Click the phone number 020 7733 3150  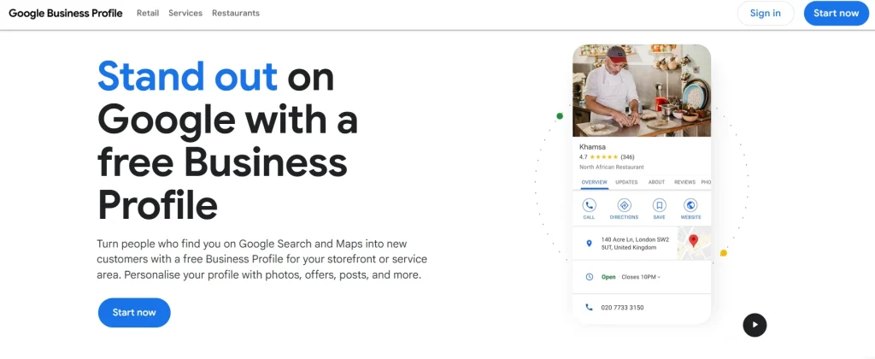click(622, 308)
